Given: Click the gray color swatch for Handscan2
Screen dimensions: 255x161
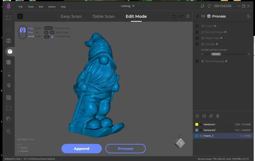Looking at the screenshot, I should click(197, 130).
